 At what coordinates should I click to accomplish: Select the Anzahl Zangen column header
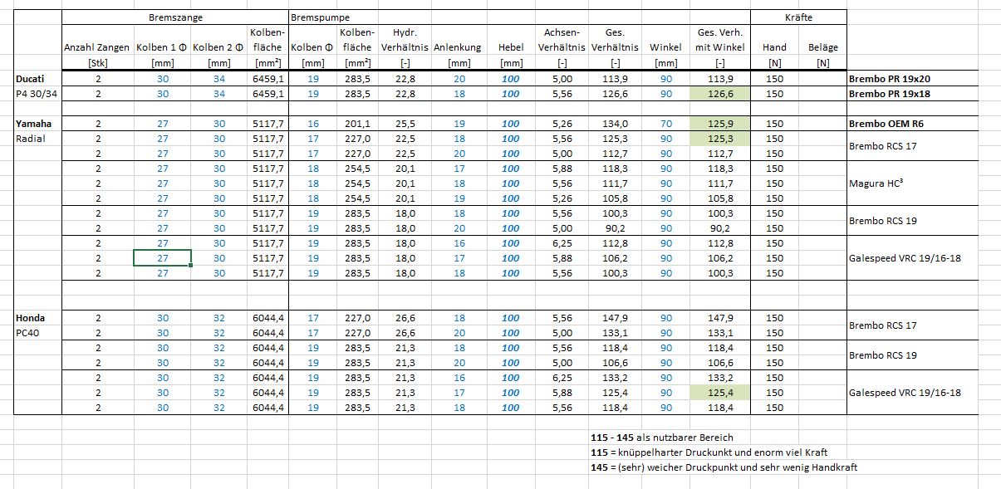tap(97, 48)
